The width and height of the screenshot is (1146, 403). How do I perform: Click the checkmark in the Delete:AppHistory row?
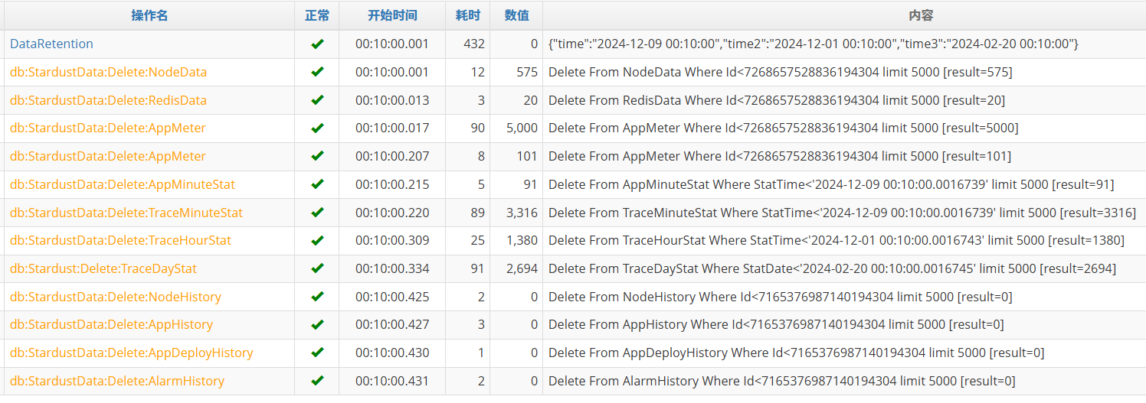[x=317, y=325]
